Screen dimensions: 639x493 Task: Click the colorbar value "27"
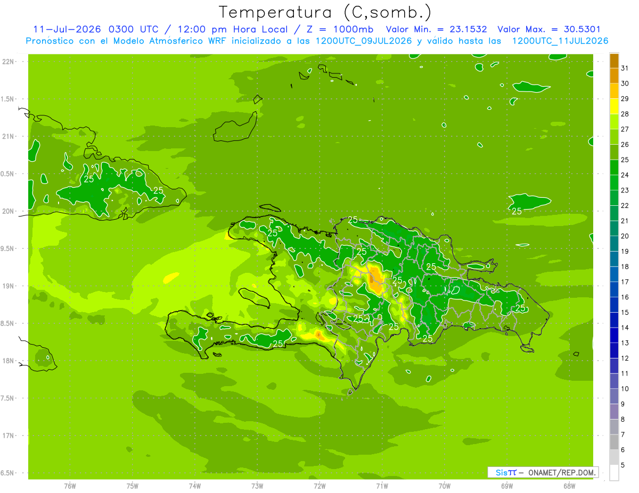tap(625, 129)
